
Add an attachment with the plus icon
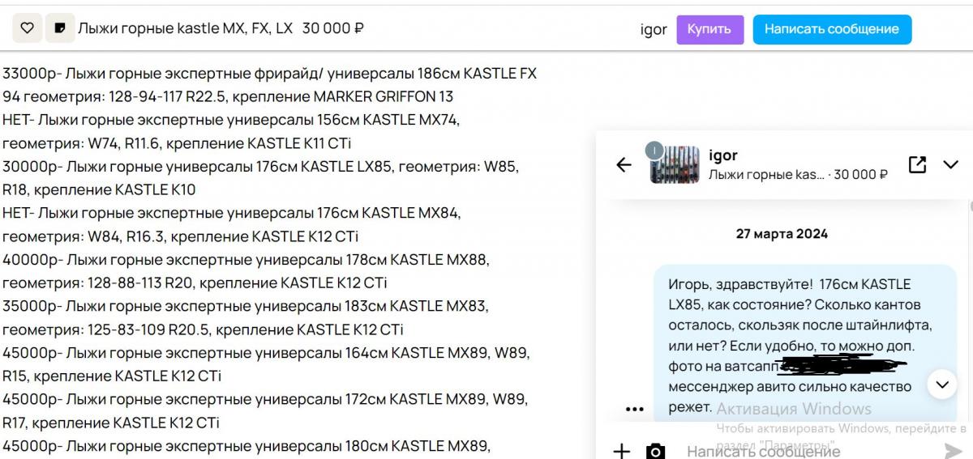[x=621, y=451]
